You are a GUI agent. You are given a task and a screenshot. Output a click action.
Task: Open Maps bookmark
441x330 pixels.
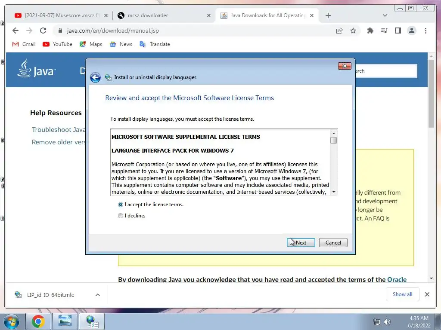tap(91, 44)
